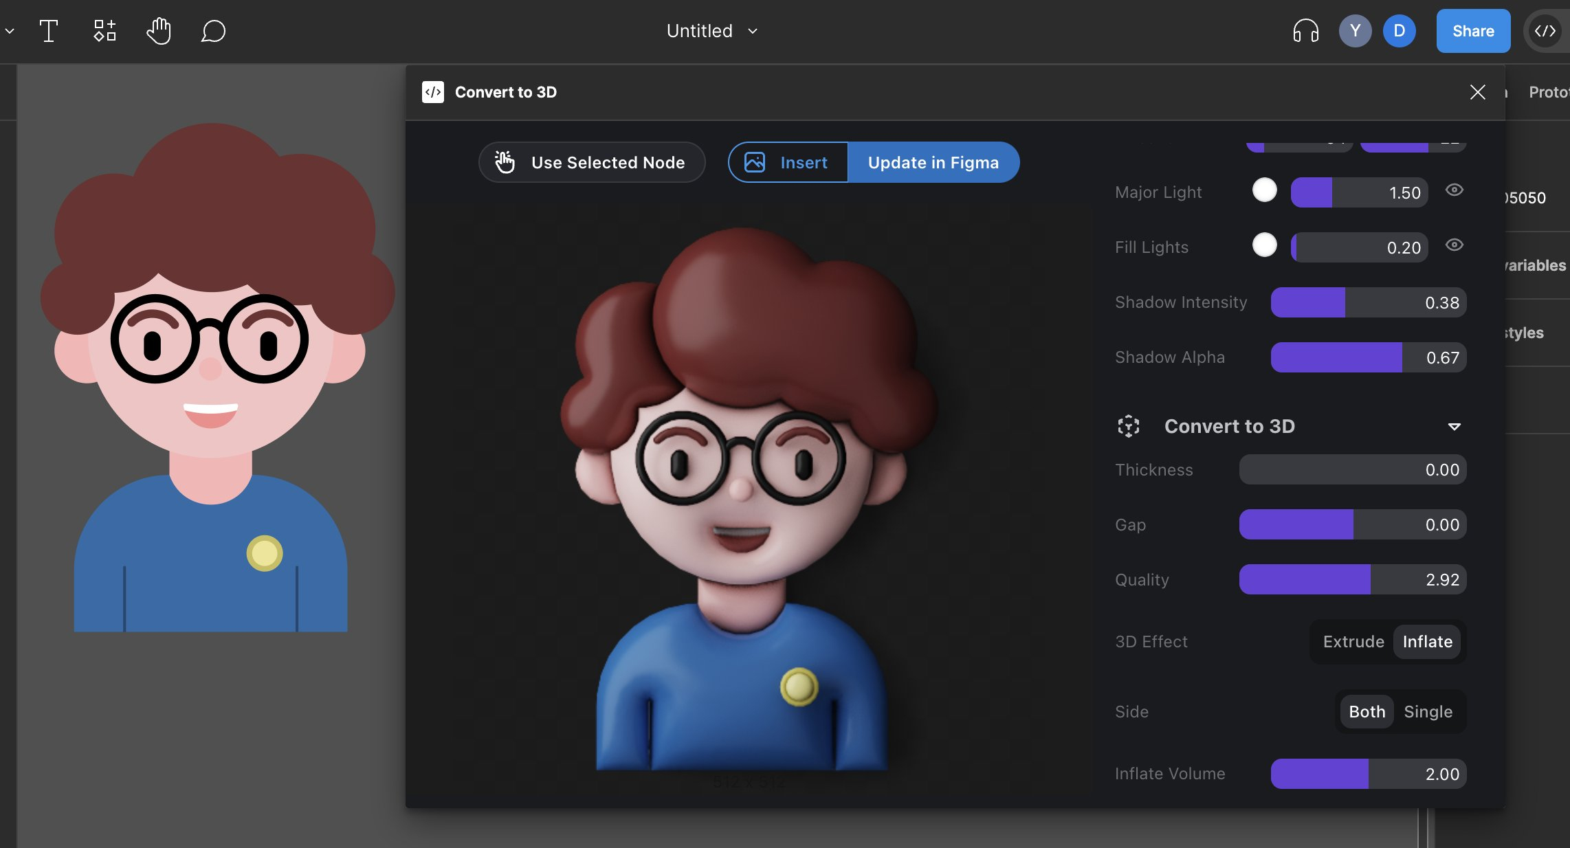
Task: Open the Resources components tool
Action: click(104, 31)
